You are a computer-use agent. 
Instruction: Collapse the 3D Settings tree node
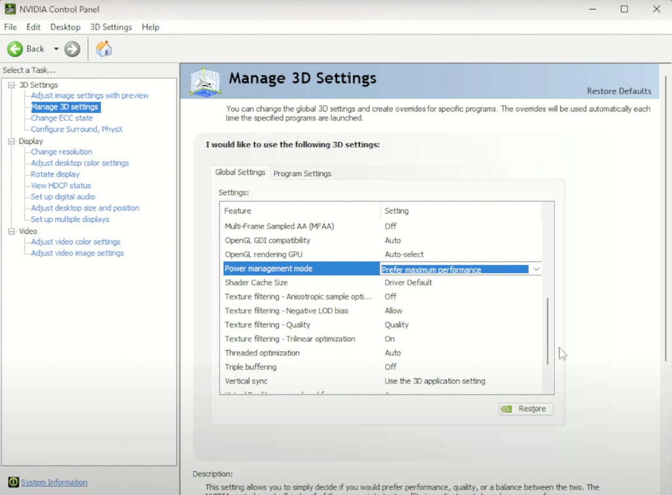coord(12,85)
